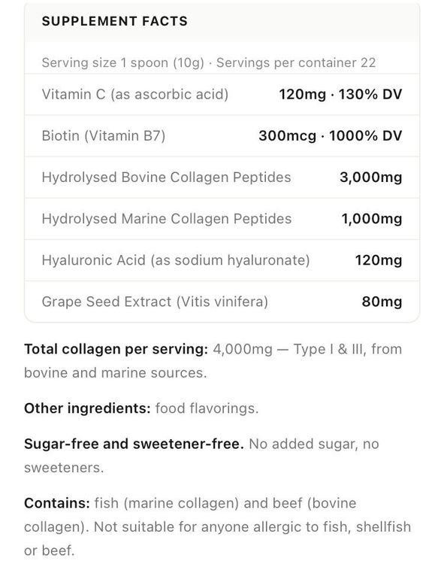
Task: Click the Other ingredients label
Action: (87, 408)
